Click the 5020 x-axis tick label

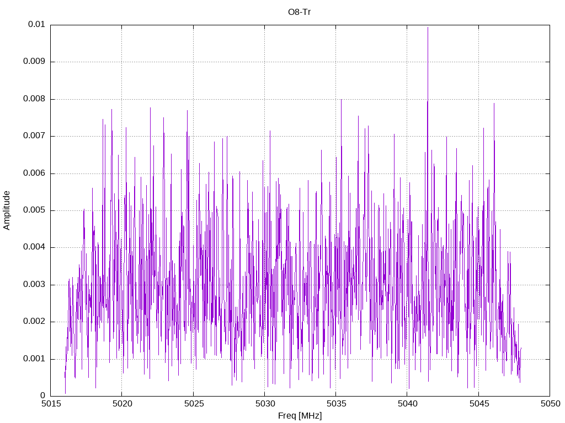122,404
